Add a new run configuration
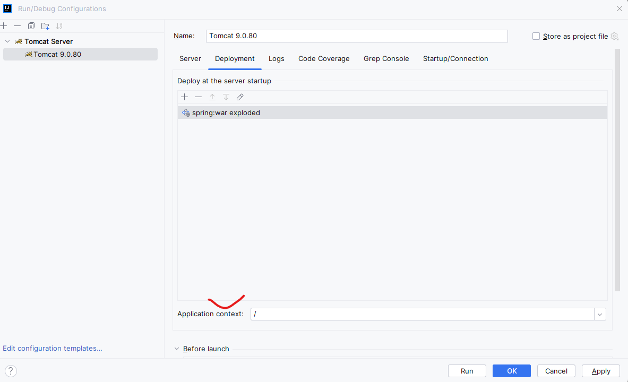 (4, 26)
